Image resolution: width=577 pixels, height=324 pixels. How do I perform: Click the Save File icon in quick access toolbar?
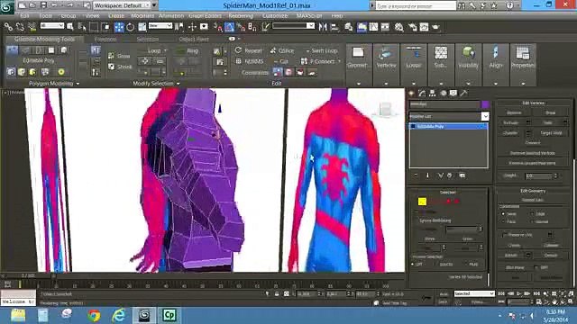[43, 5]
